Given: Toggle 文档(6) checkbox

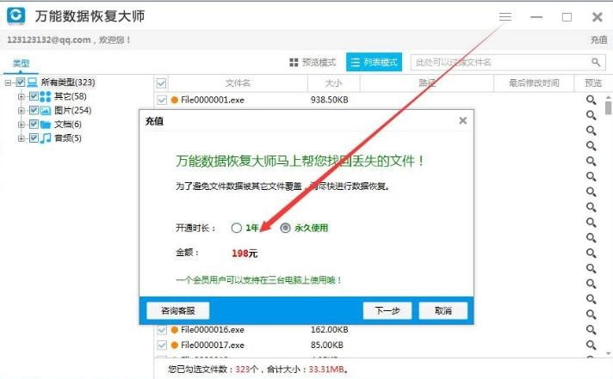Looking at the screenshot, I should click(x=34, y=125).
